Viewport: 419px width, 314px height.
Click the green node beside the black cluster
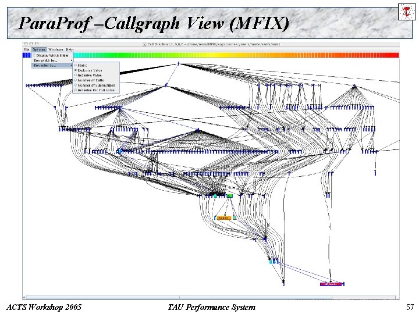coord(229,196)
